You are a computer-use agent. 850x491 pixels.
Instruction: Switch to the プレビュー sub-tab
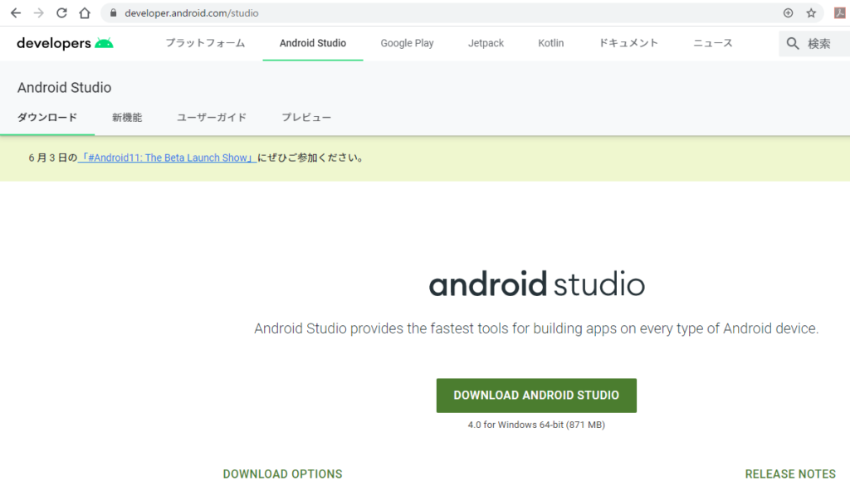(x=306, y=118)
